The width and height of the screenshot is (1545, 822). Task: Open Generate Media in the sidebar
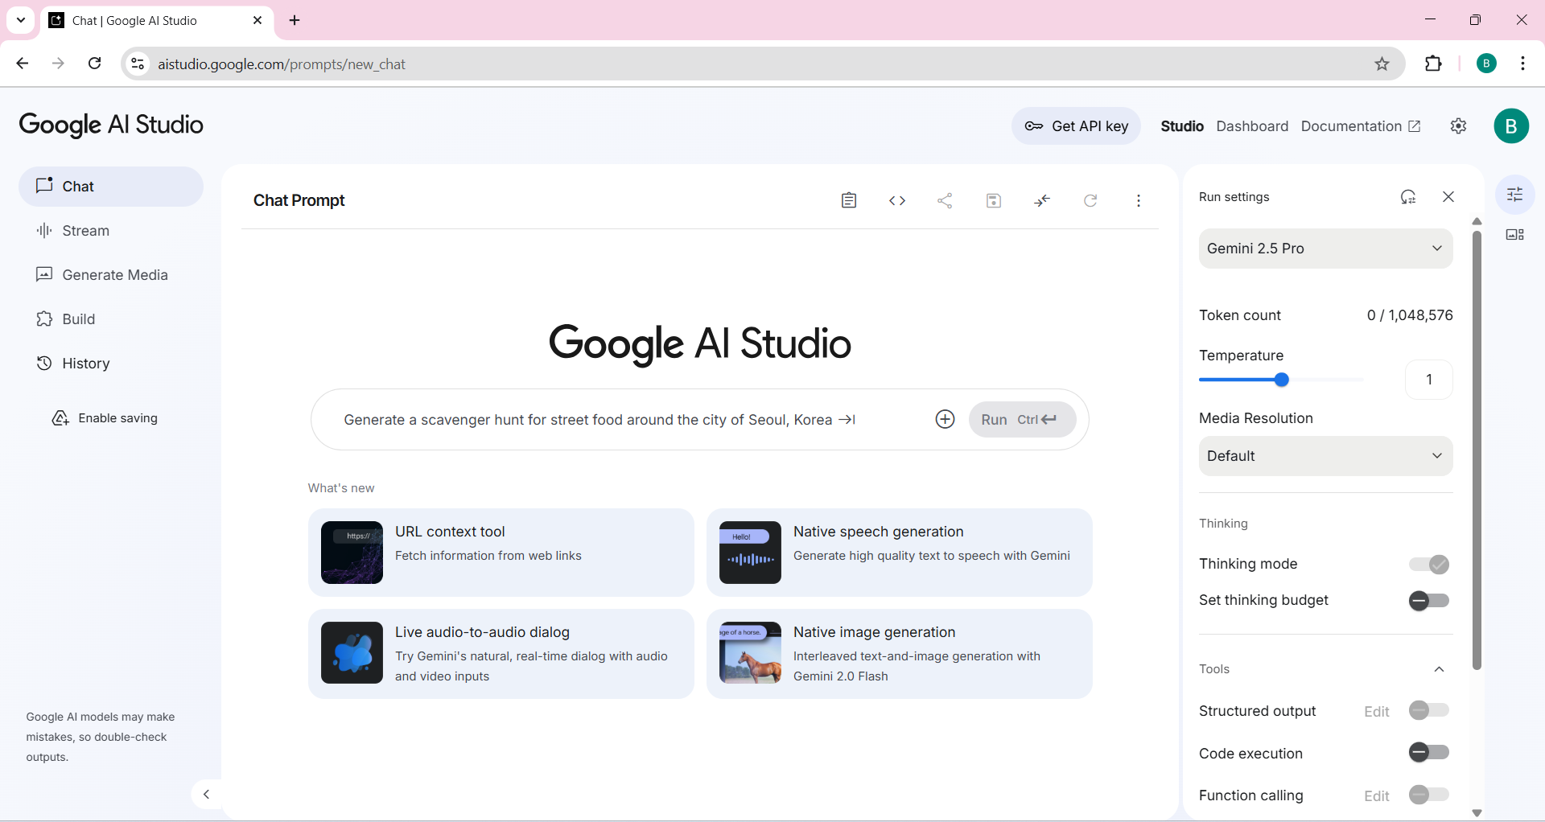coord(111,275)
